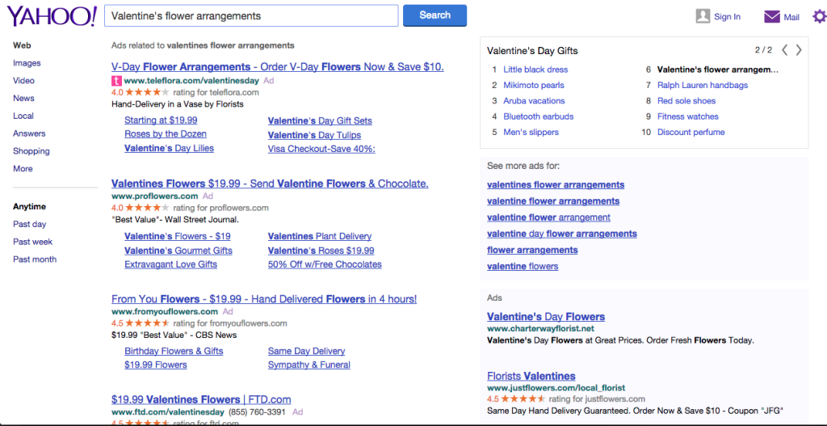Open the Valentine's Day Tulips link
This screenshot has width=827, height=426.
[x=314, y=135]
